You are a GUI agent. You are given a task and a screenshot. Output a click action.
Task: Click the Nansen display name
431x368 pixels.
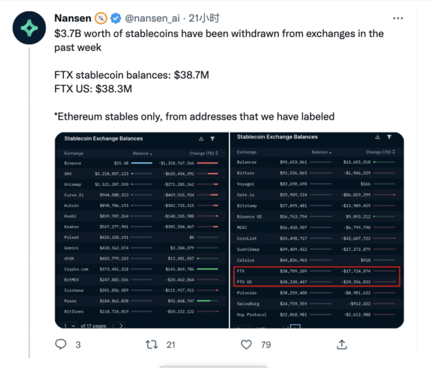73,18
